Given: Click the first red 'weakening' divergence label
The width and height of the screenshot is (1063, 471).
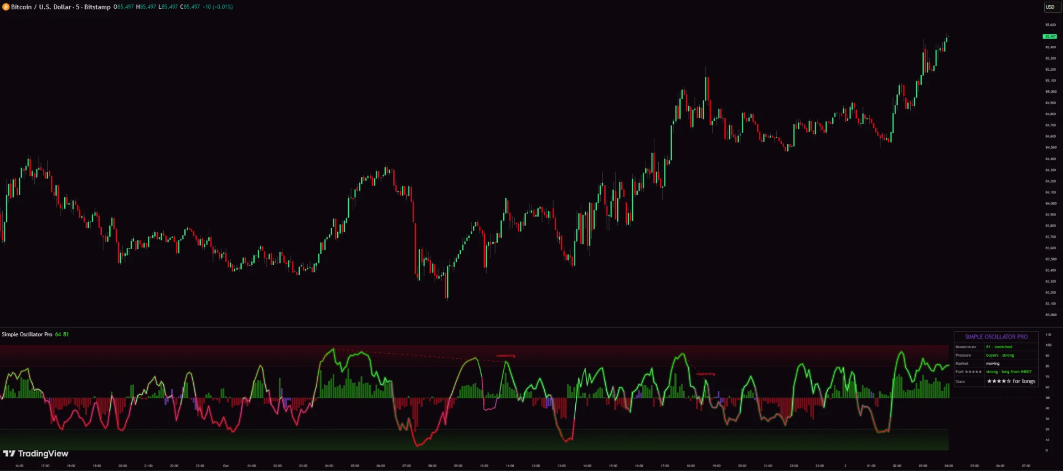Looking at the screenshot, I should point(505,356).
